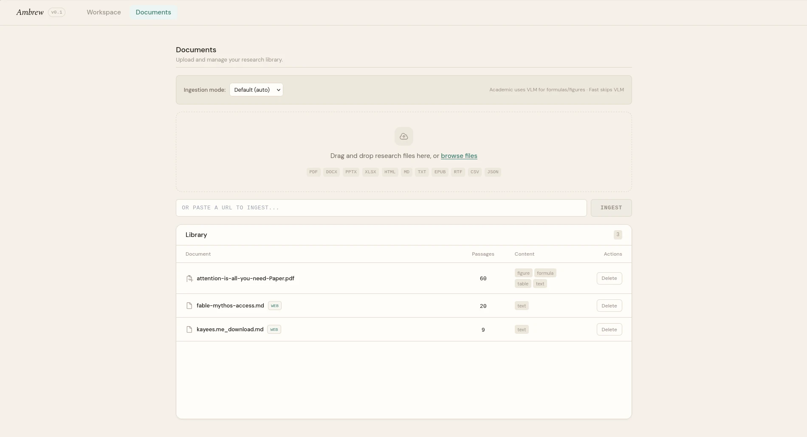807x437 pixels.
Task: Click the WEB badge on kayees.me_download.md
Action: pos(274,330)
